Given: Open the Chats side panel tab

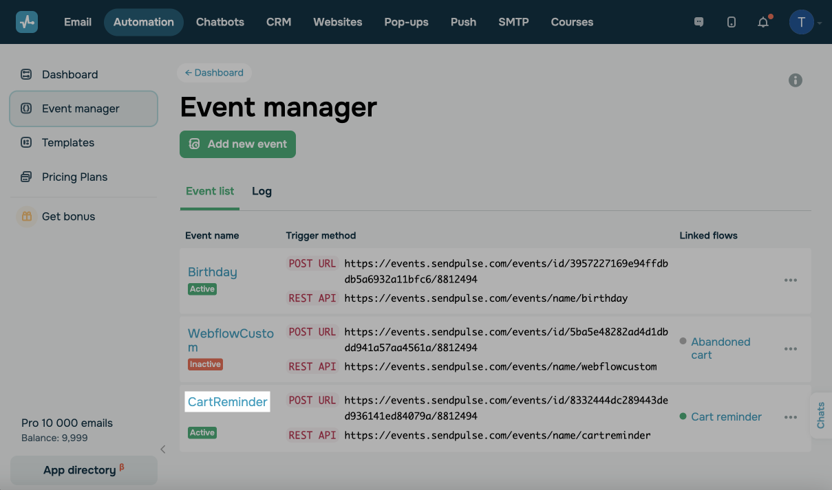Looking at the screenshot, I should 821,415.
